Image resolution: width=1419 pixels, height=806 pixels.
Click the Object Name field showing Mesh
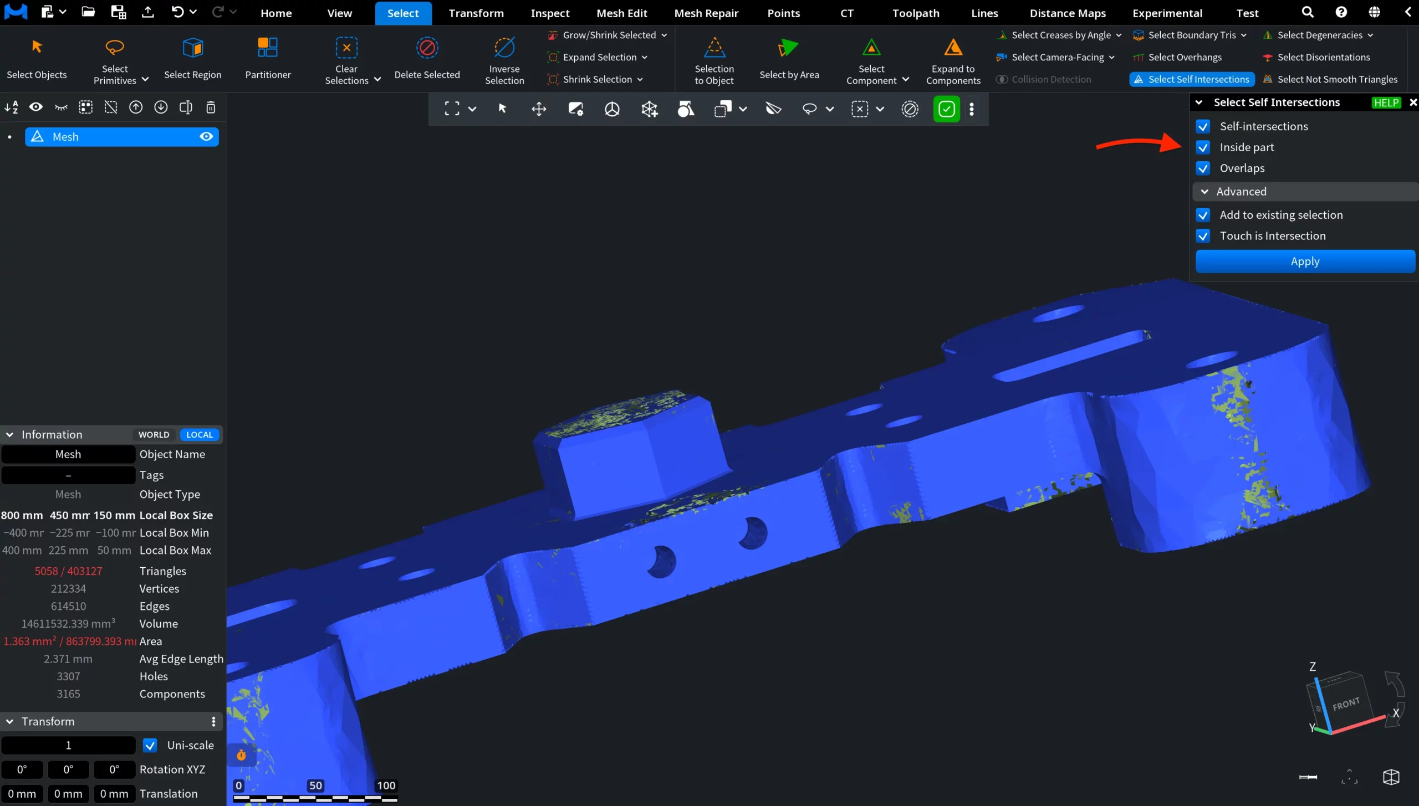pyautogui.click(x=68, y=454)
